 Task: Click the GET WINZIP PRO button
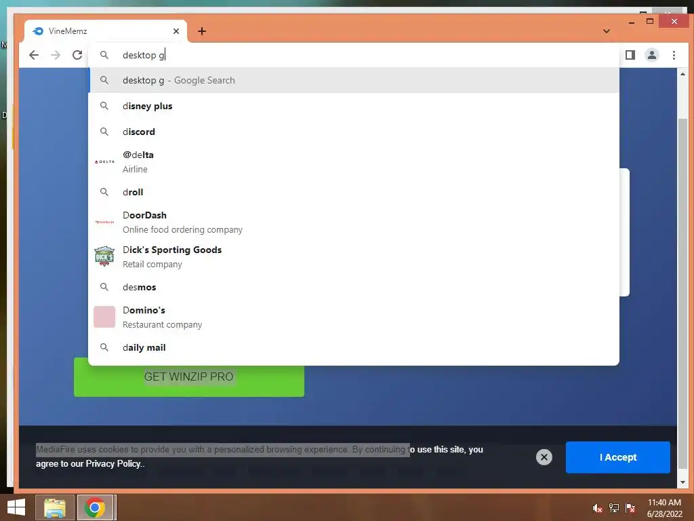(189, 377)
